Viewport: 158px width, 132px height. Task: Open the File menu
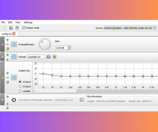coord(3,22)
